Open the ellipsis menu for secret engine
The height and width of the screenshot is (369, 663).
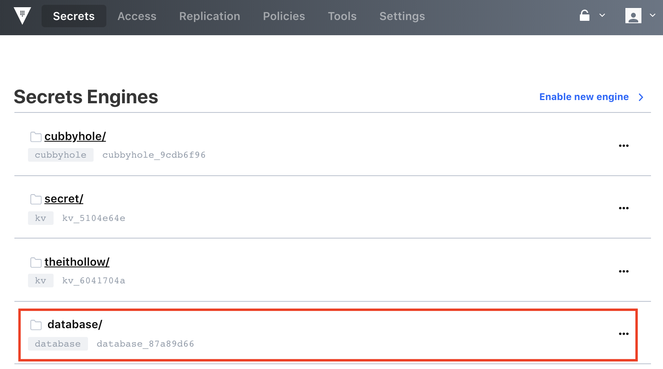click(x=623, y=208)
